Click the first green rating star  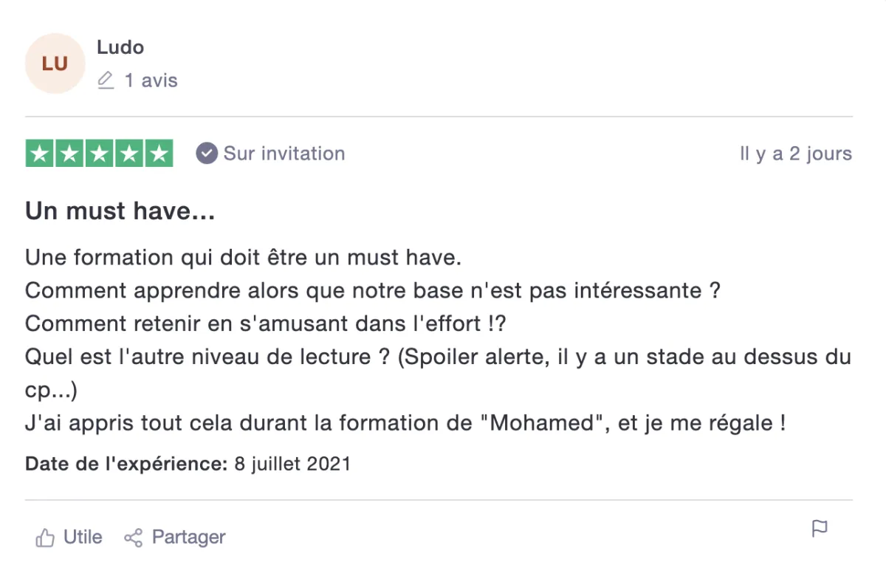[41, 153]
